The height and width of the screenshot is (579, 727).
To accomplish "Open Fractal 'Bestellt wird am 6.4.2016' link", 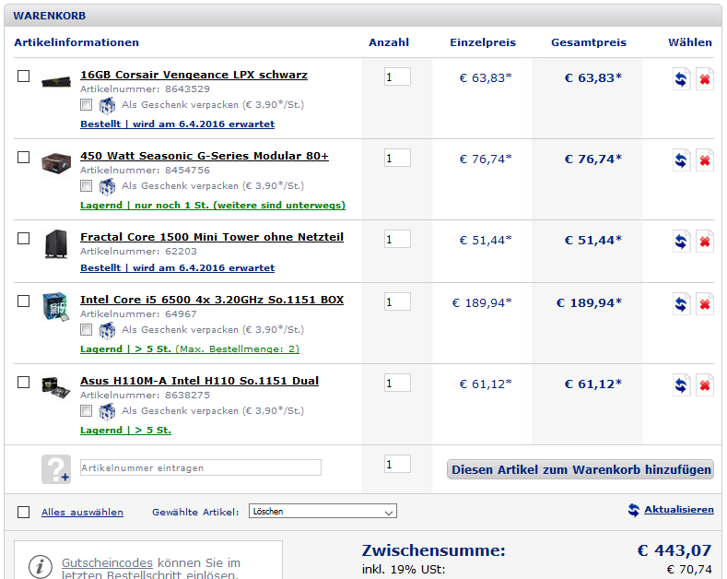I will [177, 267].
